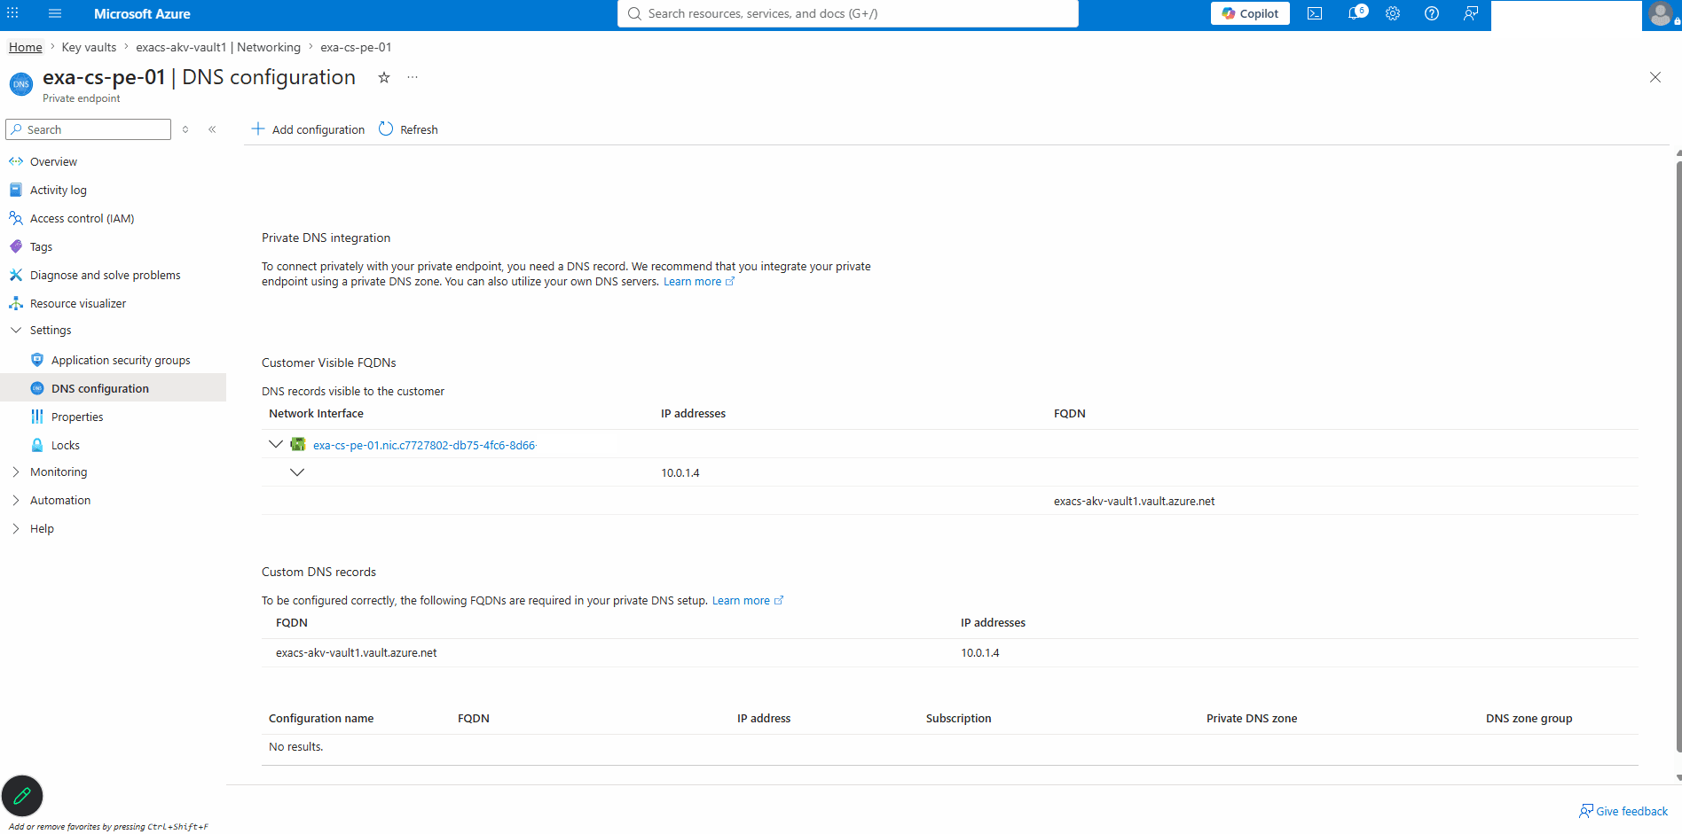The image size is (1682, 834).
Task: Open Diagnose and solve problems
Action: [105, 275]
